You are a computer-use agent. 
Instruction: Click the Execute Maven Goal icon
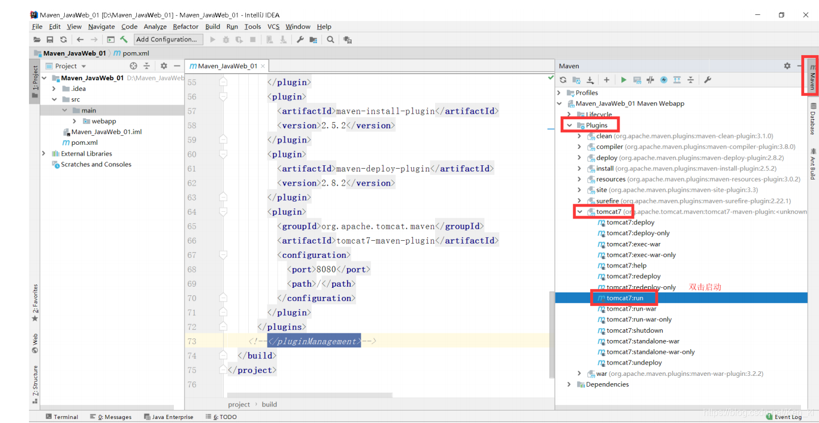click(637, 80)
